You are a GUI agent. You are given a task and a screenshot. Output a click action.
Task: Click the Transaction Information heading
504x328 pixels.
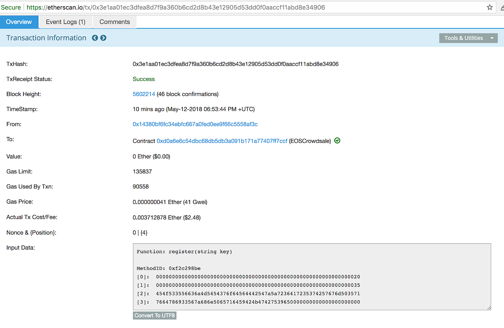(x=46, y=38)
